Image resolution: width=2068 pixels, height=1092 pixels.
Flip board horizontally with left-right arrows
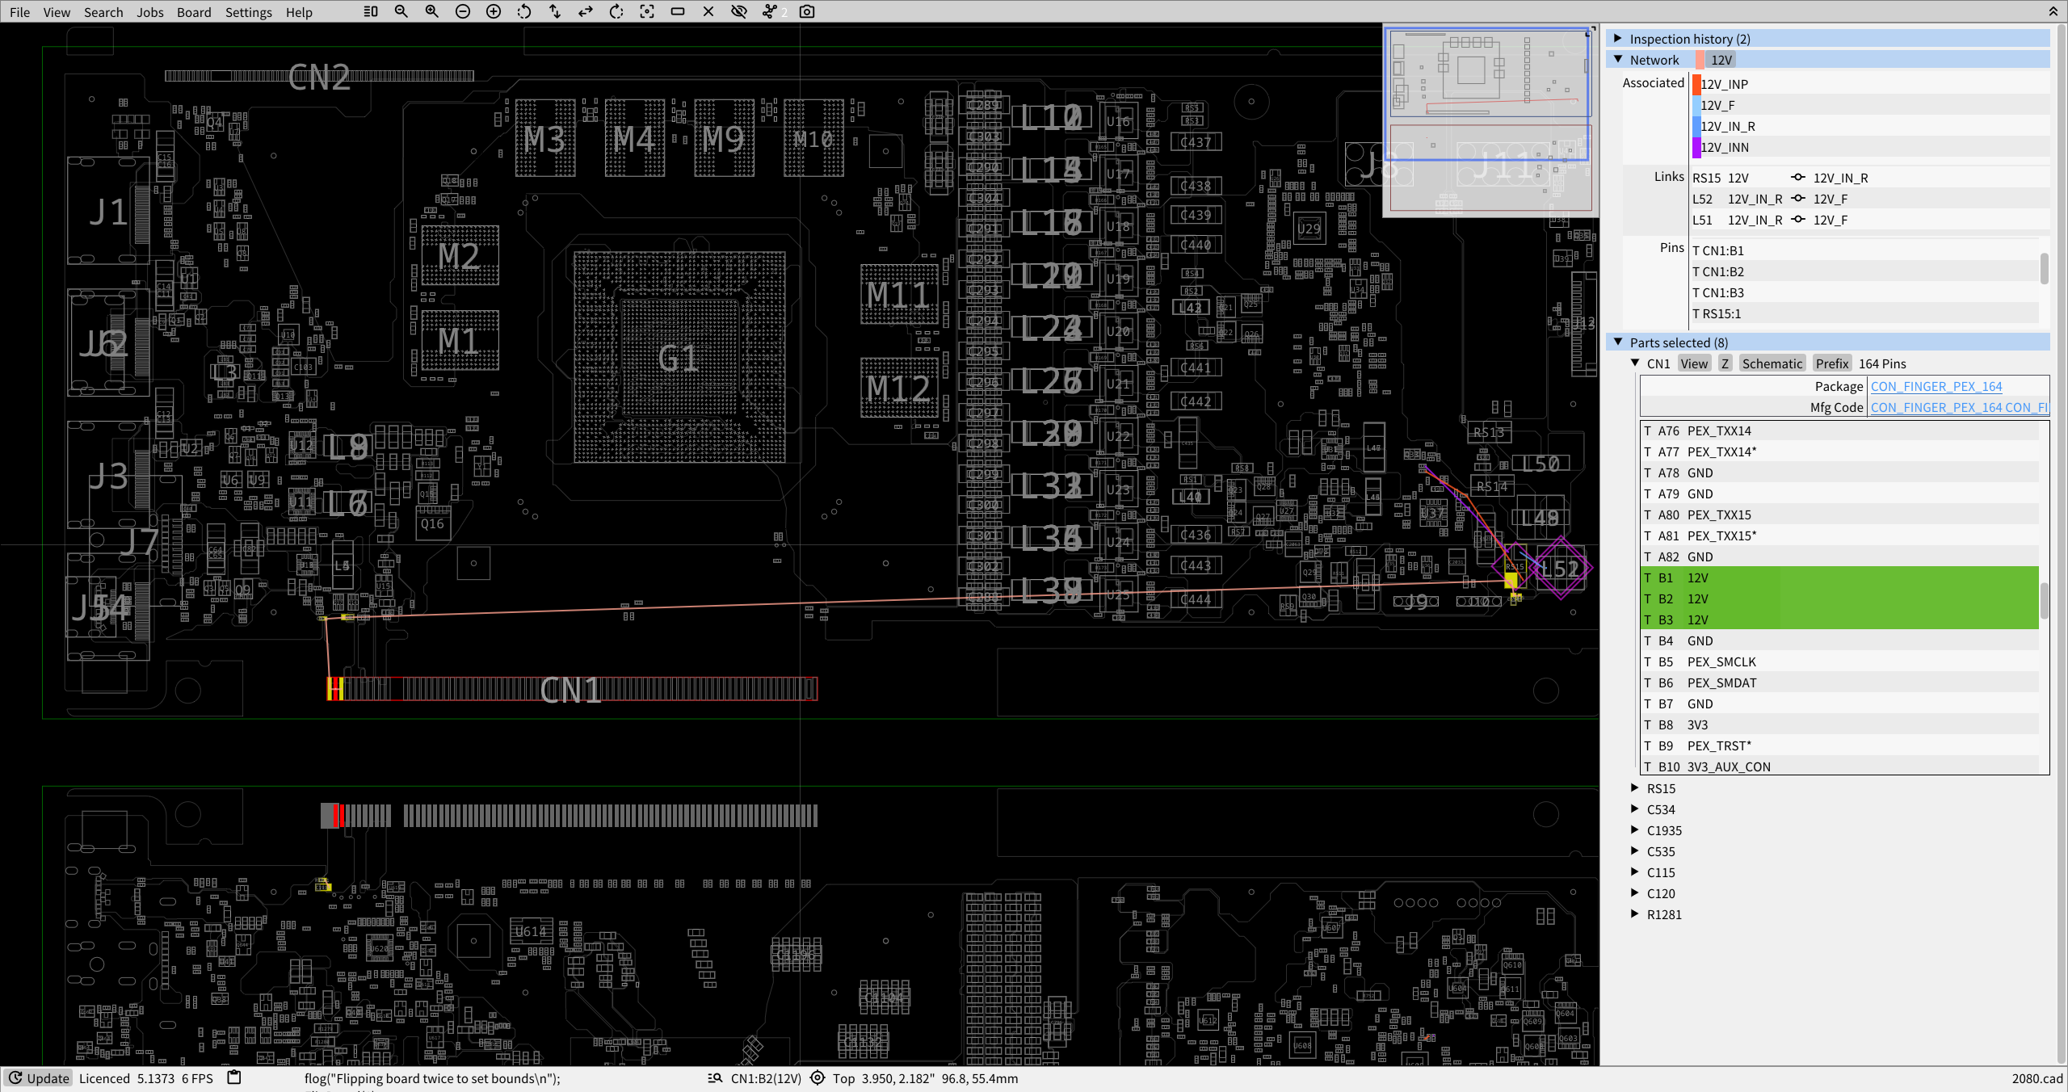pos(586,11)
